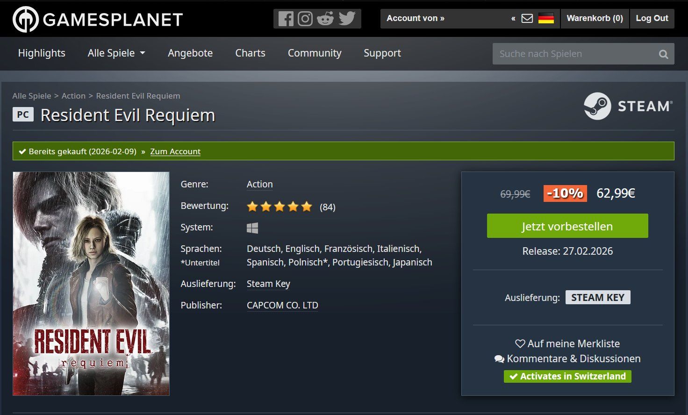
Task: Open the Steam Key delivery link
Action: [268, 284]
